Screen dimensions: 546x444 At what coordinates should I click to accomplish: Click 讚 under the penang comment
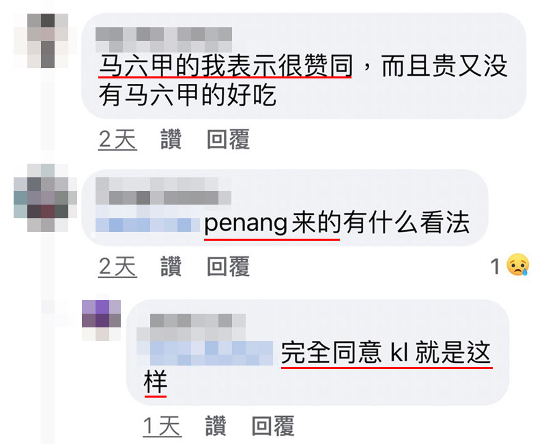(x=171, y=266)
